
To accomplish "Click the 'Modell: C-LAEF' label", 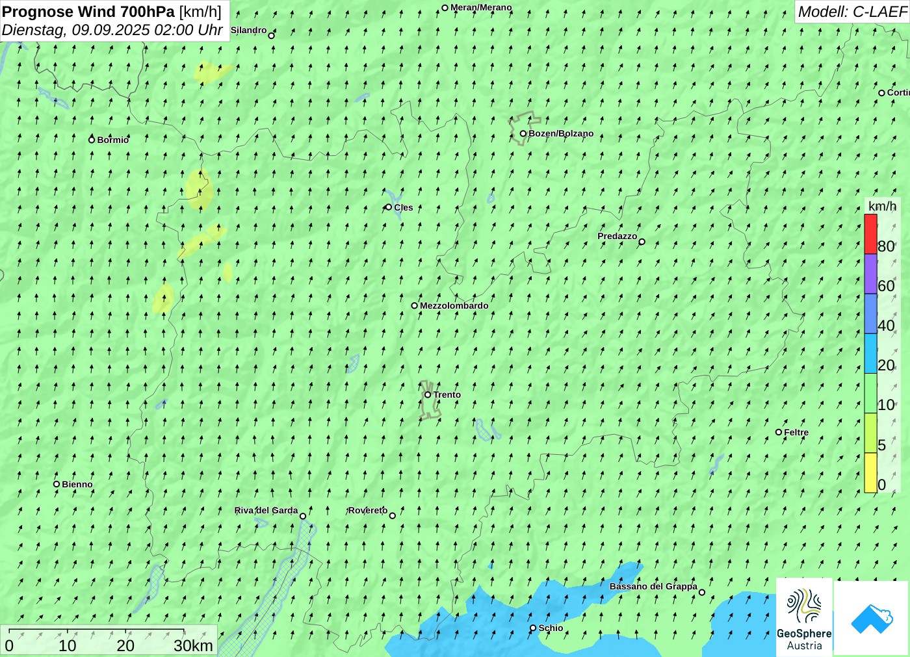I will click(852, 12).
